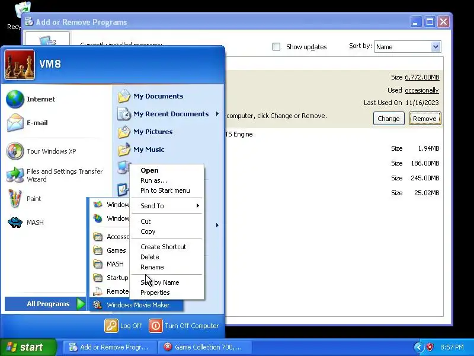474x356 pixels.
Task: Open the My Pictures folder icon
Action: (x=124, y=132)
